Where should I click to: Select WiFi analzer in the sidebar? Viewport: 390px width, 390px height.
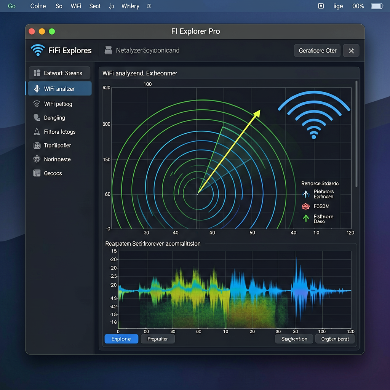point(60,88)
